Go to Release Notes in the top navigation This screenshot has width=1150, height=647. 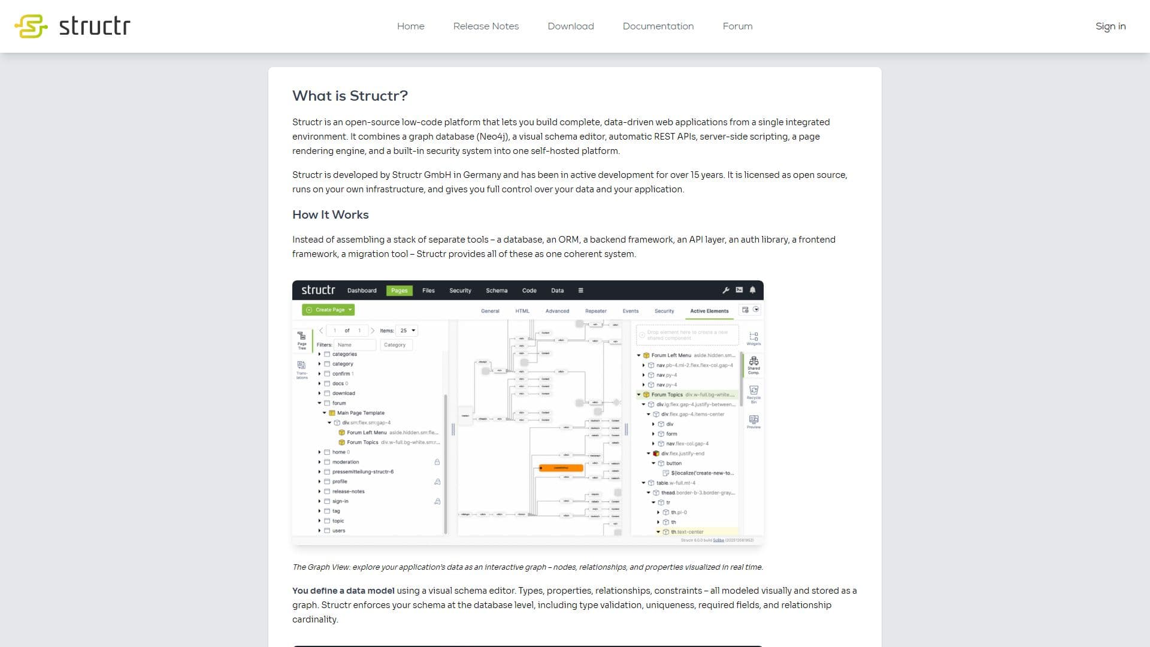pos(486,26)
